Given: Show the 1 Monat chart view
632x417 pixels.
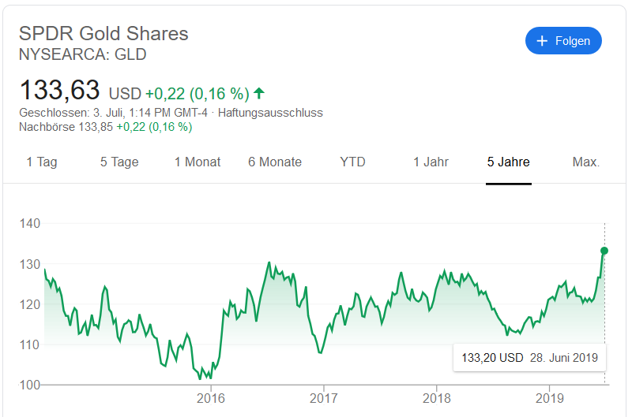Looking at the screenshot, I should tap(197, 162).
